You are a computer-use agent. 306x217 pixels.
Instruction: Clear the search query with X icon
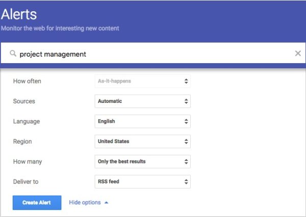[298, 53]
